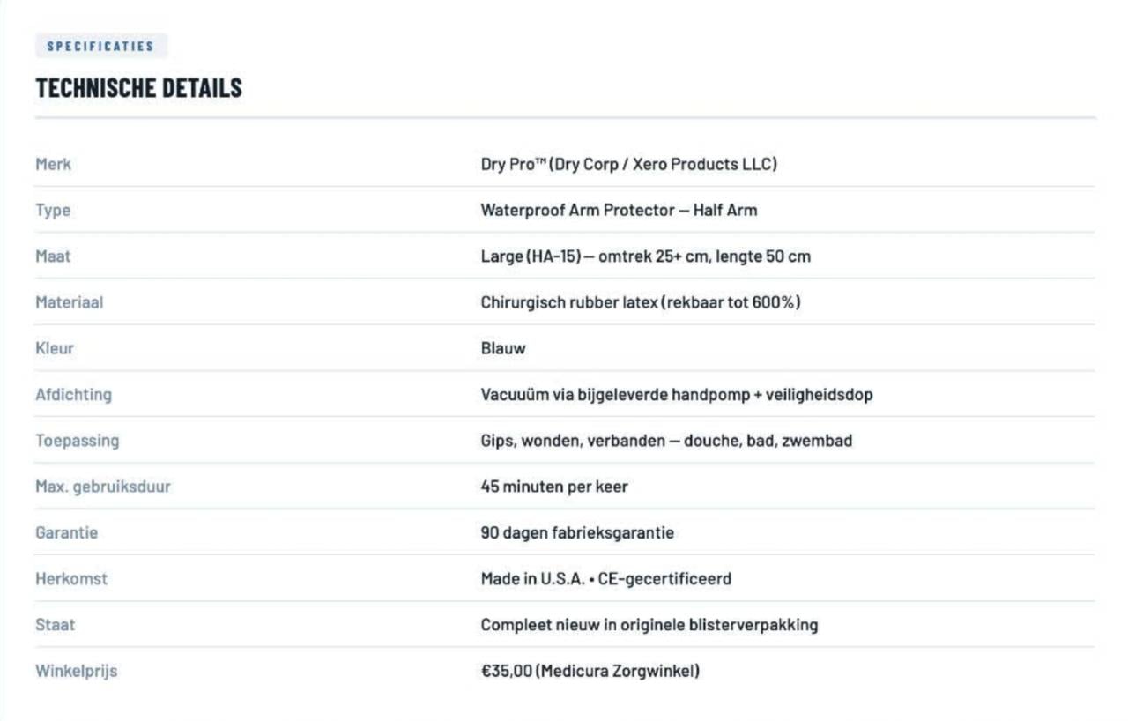Select the Chirurgisch rubber latex value
The image size is (1128, 721).
click(x=640, y=302)
